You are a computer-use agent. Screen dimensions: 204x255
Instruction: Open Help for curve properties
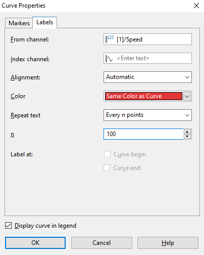coord(168,243)
